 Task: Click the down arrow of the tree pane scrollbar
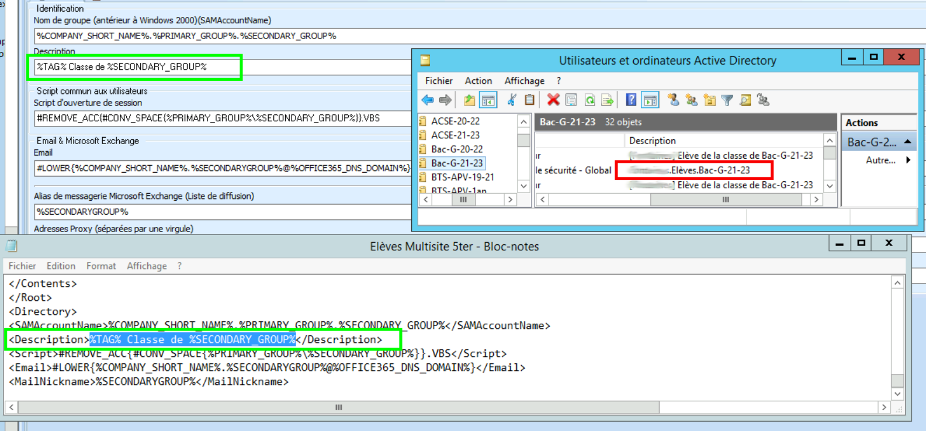[x=523, y=185]
